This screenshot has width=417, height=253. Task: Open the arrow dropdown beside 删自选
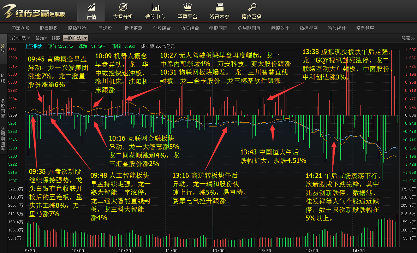85,38
